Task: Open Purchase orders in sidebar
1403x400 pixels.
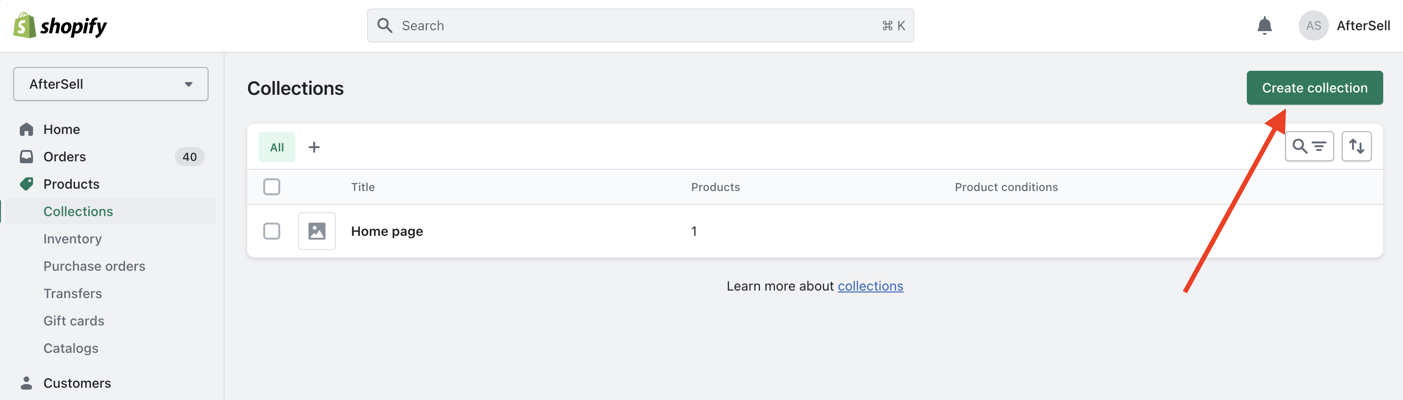Action: pos(94,266)
